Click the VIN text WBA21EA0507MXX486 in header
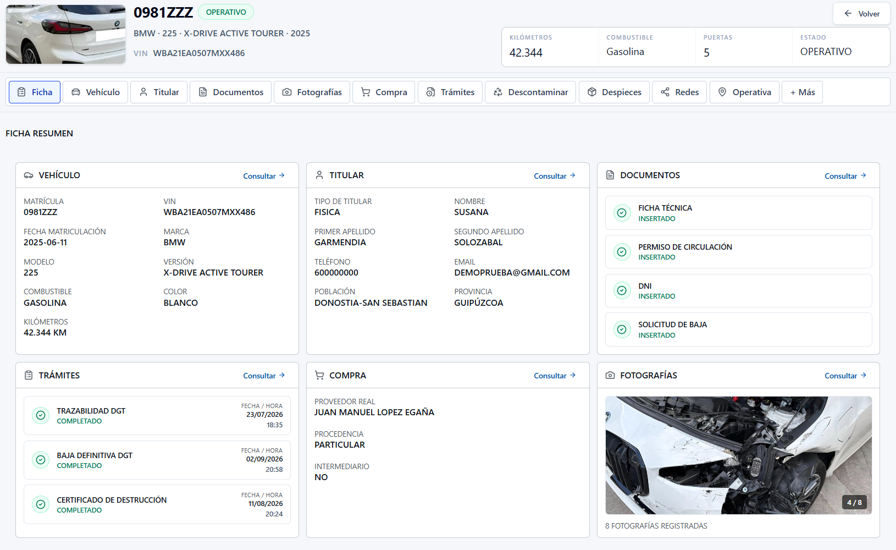 (x=199, y=53)
